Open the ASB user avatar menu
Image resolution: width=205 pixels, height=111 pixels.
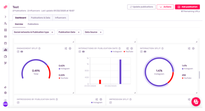click(5, 104)
